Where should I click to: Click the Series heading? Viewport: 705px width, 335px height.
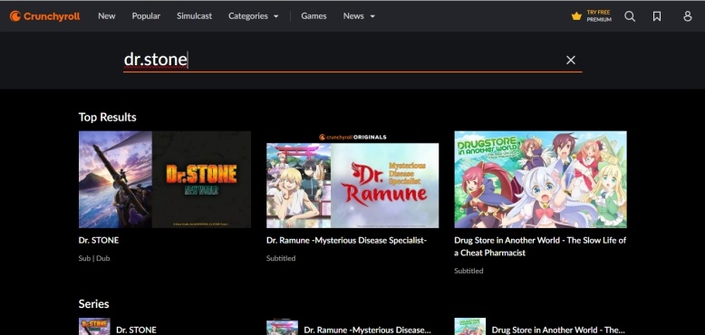coord(93,304)
